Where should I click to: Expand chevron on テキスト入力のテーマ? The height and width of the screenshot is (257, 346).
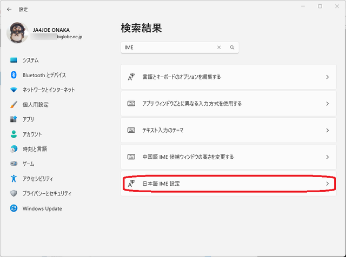pyautogui.click(x=328, y=130)
